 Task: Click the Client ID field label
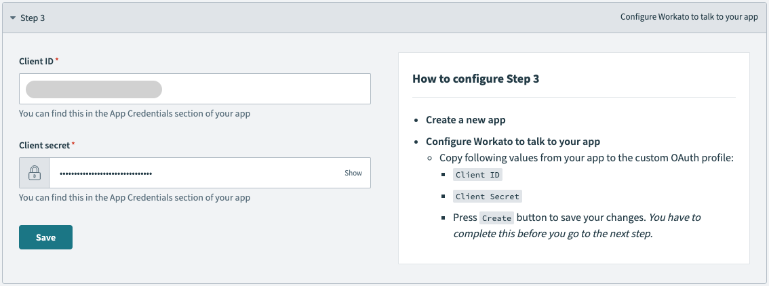[x=37, y=61]
